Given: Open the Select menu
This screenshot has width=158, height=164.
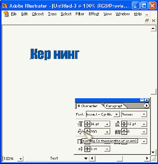Looking at the screenshot, I should coord(66,14).
